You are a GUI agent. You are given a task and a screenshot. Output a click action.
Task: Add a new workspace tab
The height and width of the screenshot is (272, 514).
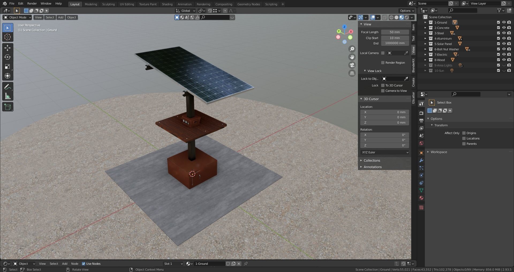(283, 4)
